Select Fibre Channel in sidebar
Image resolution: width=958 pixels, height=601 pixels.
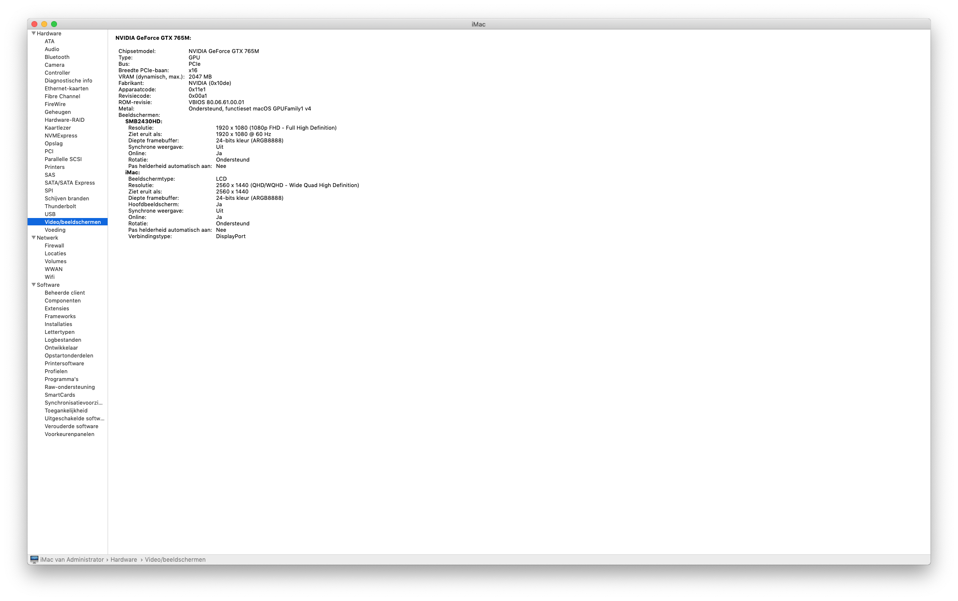(62, 96)
